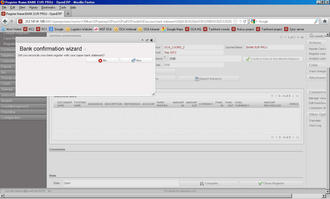Viewport: 330px width, 199px height.
Task: Open the Google search engine dropdown
Action: 254,22
